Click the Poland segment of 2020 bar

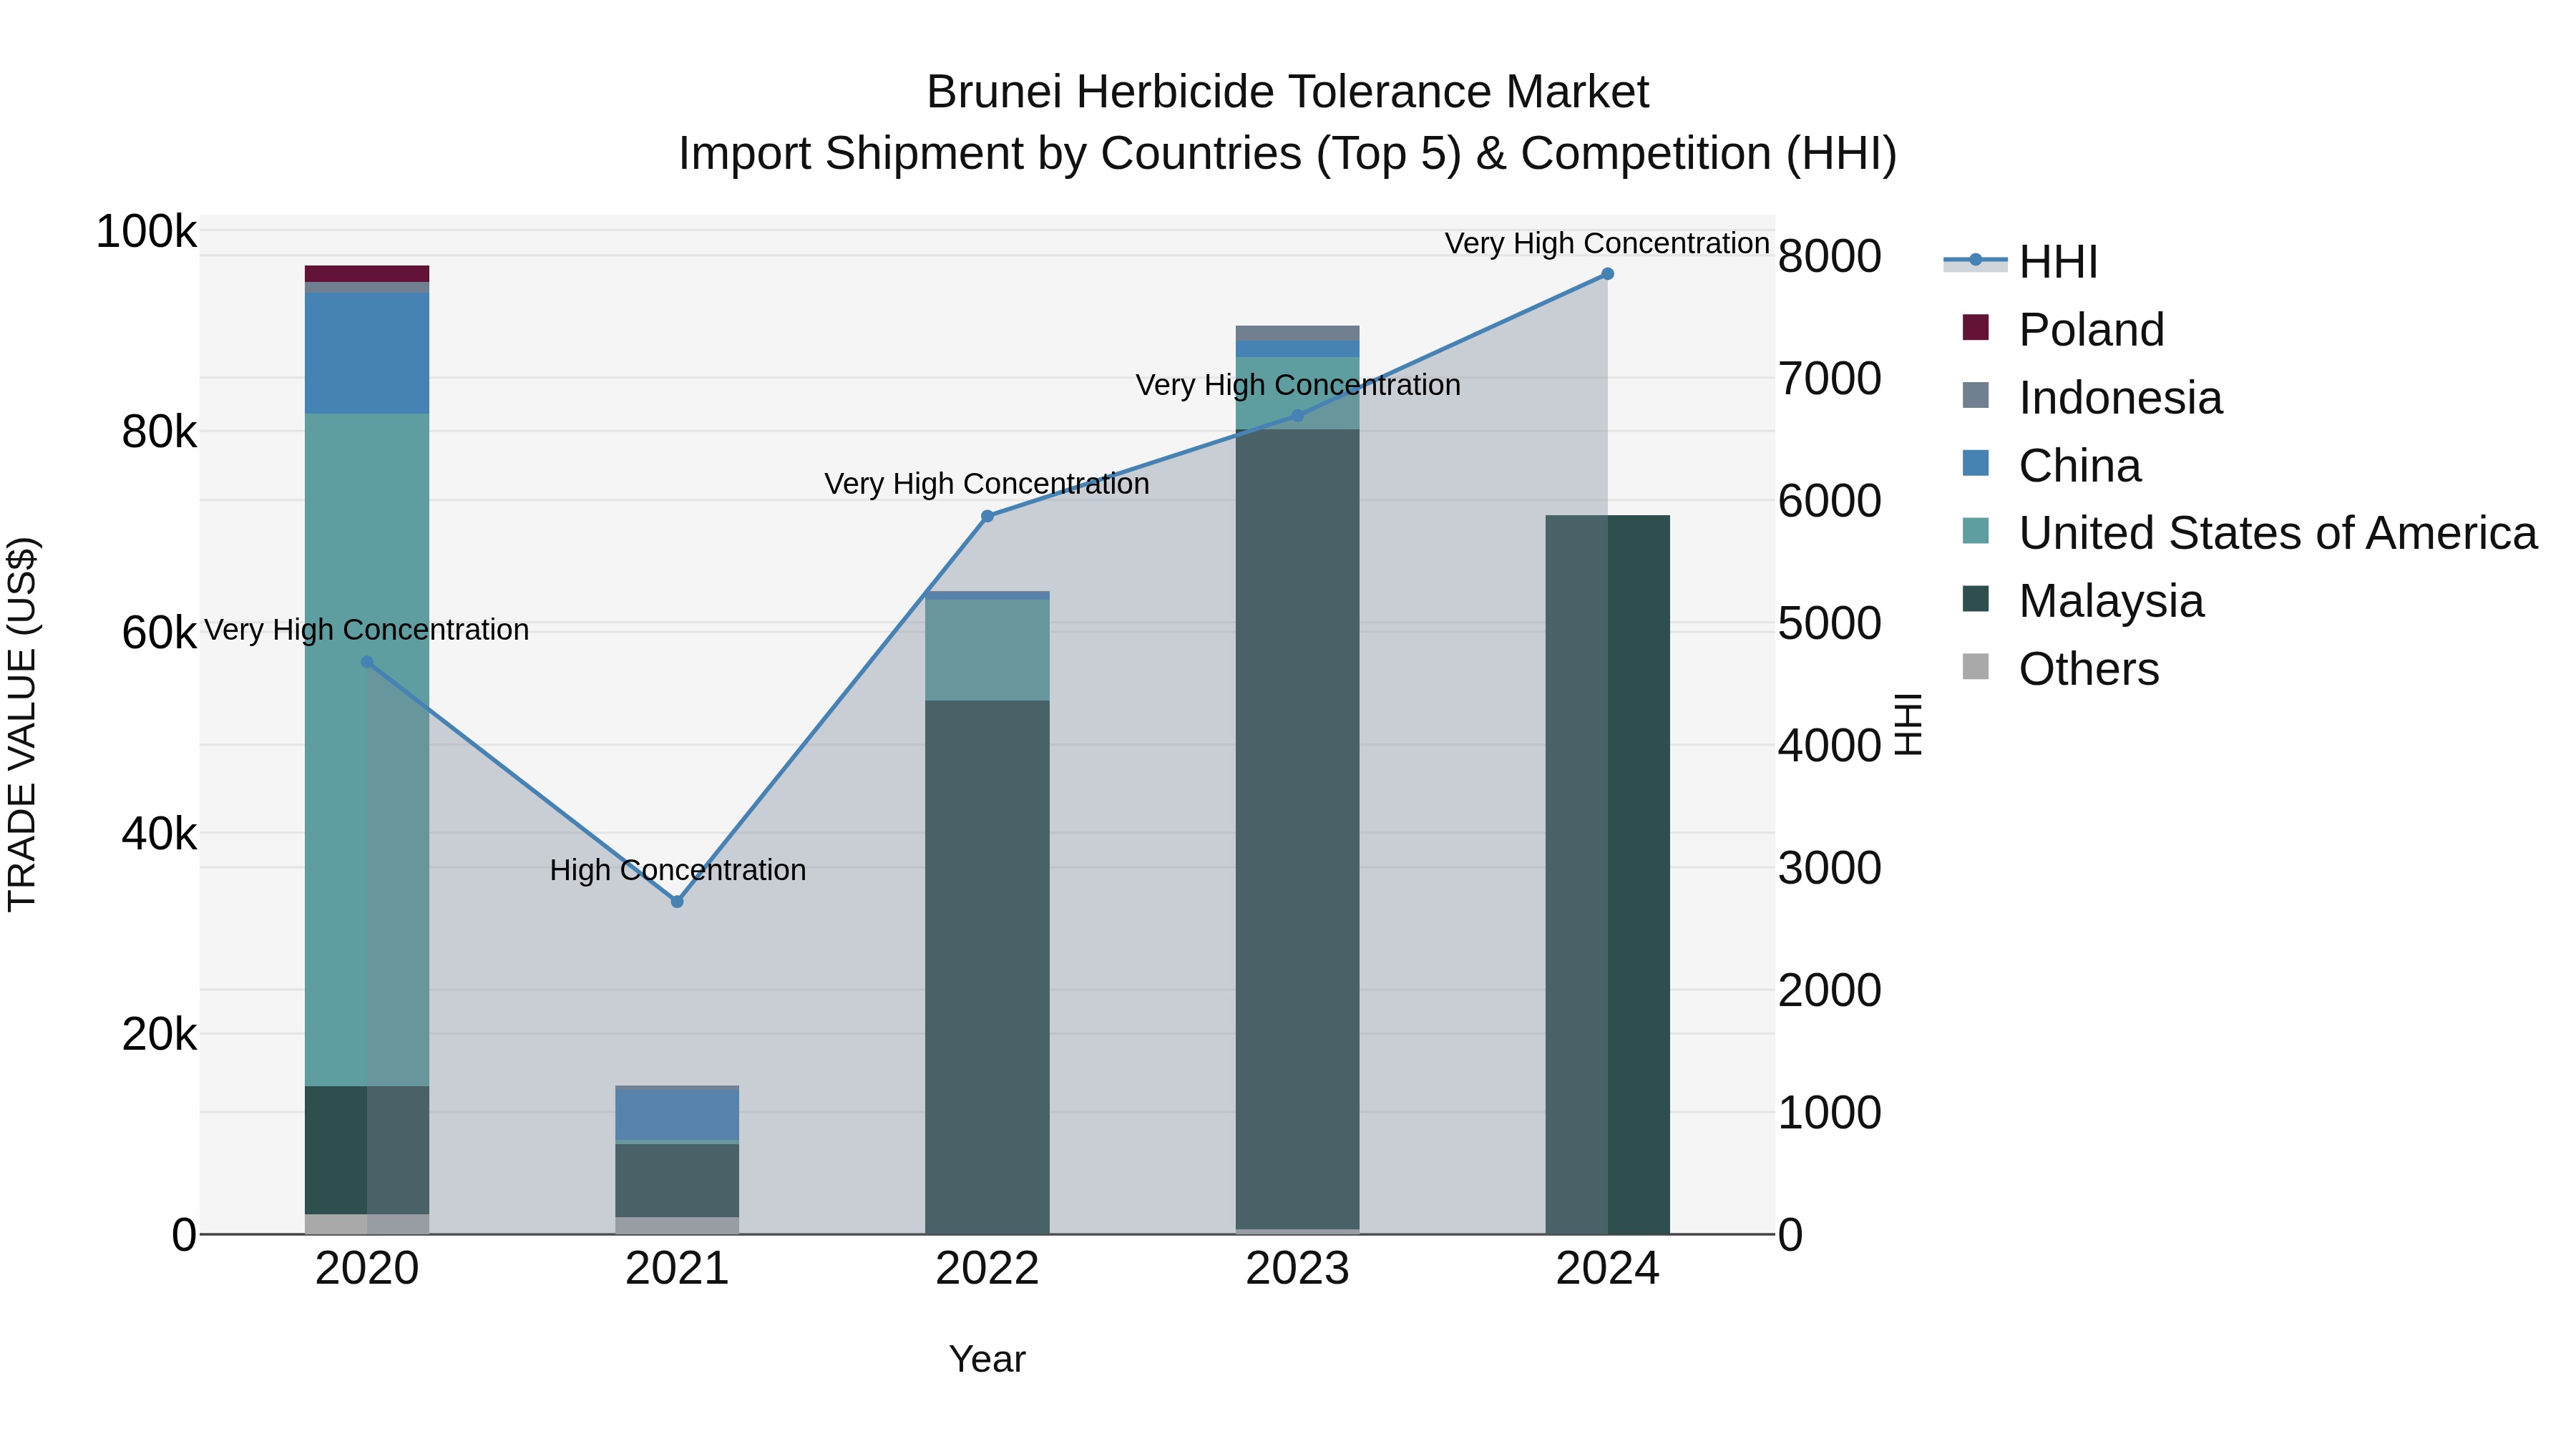point(367,274)
